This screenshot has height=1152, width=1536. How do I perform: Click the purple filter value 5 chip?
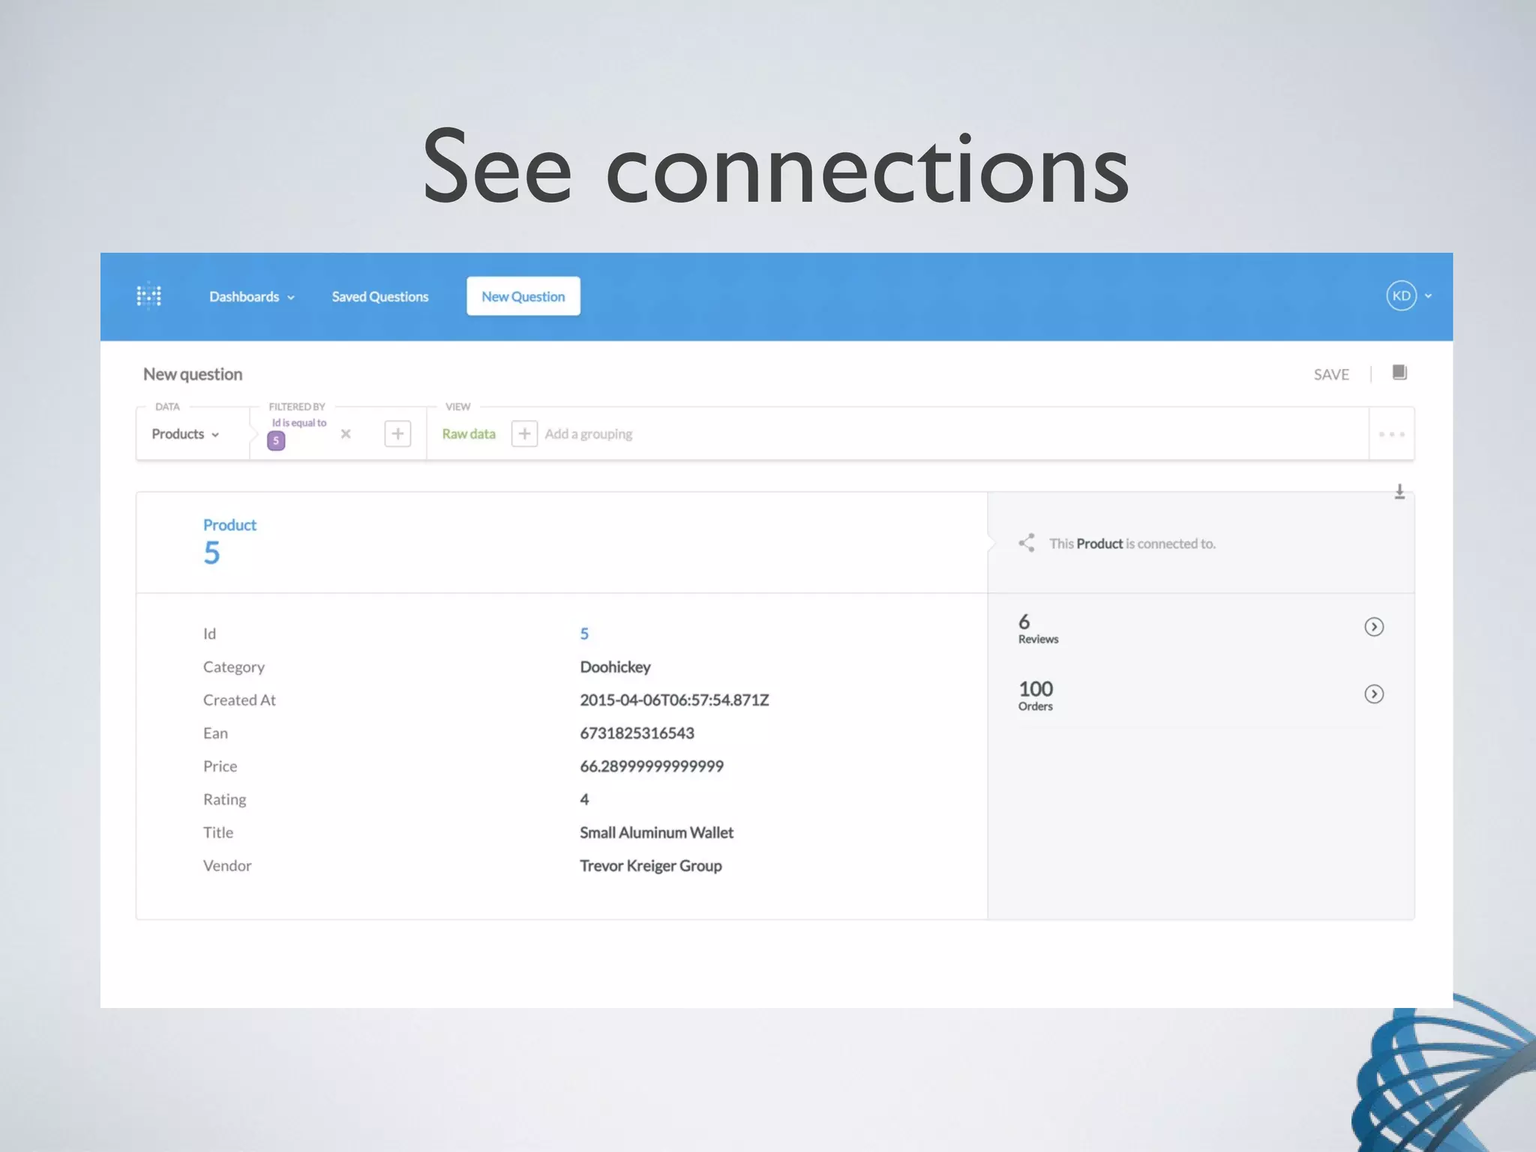coord(276,441)
